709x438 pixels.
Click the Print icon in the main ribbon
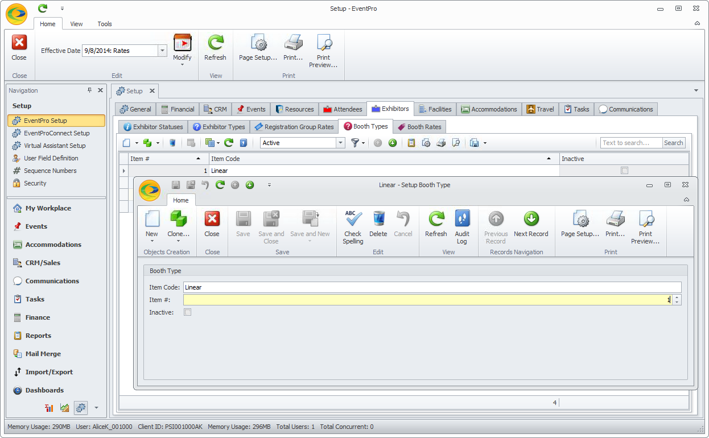coord(293,43)
